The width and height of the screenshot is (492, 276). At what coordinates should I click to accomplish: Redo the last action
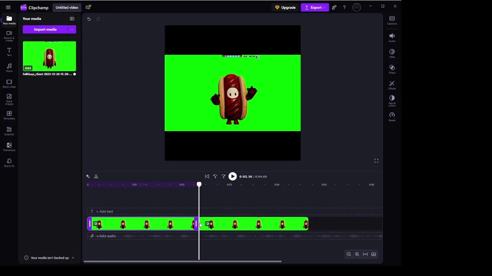click(98, 19)
